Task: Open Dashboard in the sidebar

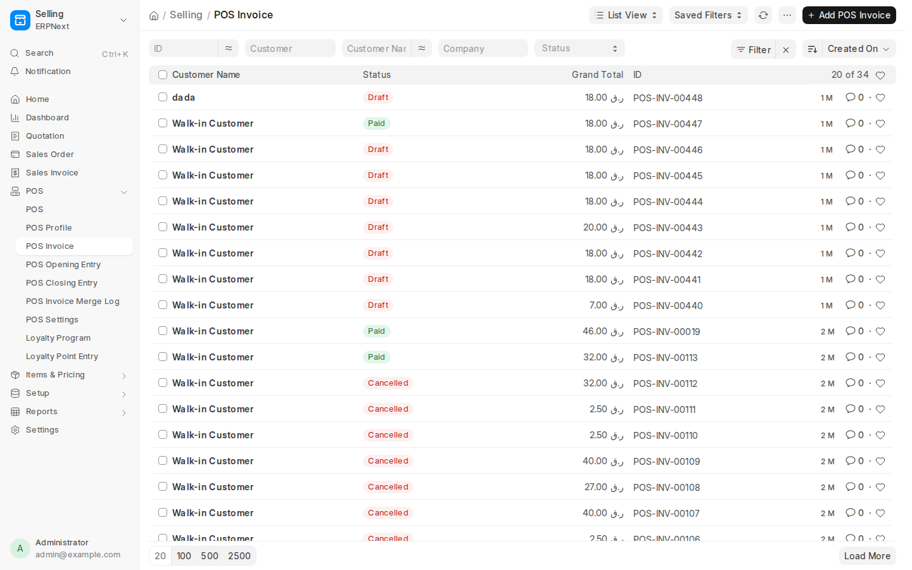Action: point(70,118)
